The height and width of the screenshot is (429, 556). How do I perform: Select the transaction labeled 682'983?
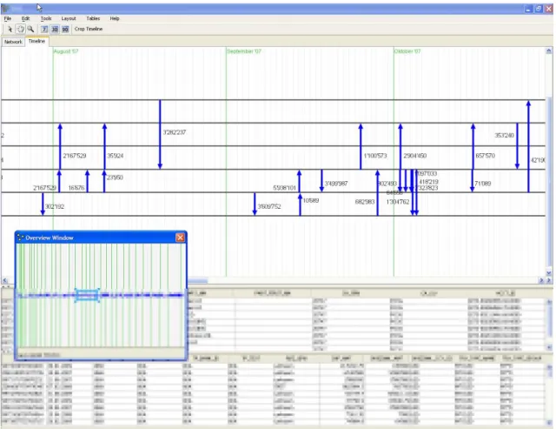377,193
